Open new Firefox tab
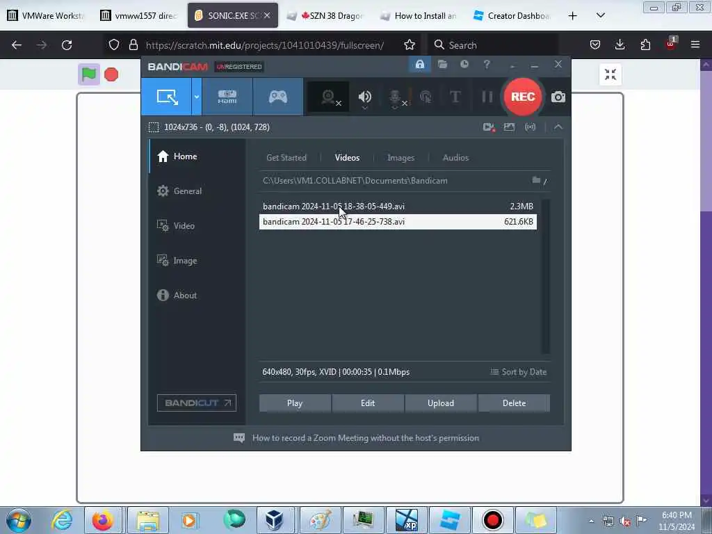 tap(573, 16)
